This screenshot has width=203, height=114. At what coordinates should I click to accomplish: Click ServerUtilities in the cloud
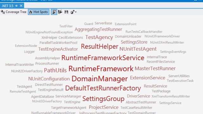[x=179, y=76]
